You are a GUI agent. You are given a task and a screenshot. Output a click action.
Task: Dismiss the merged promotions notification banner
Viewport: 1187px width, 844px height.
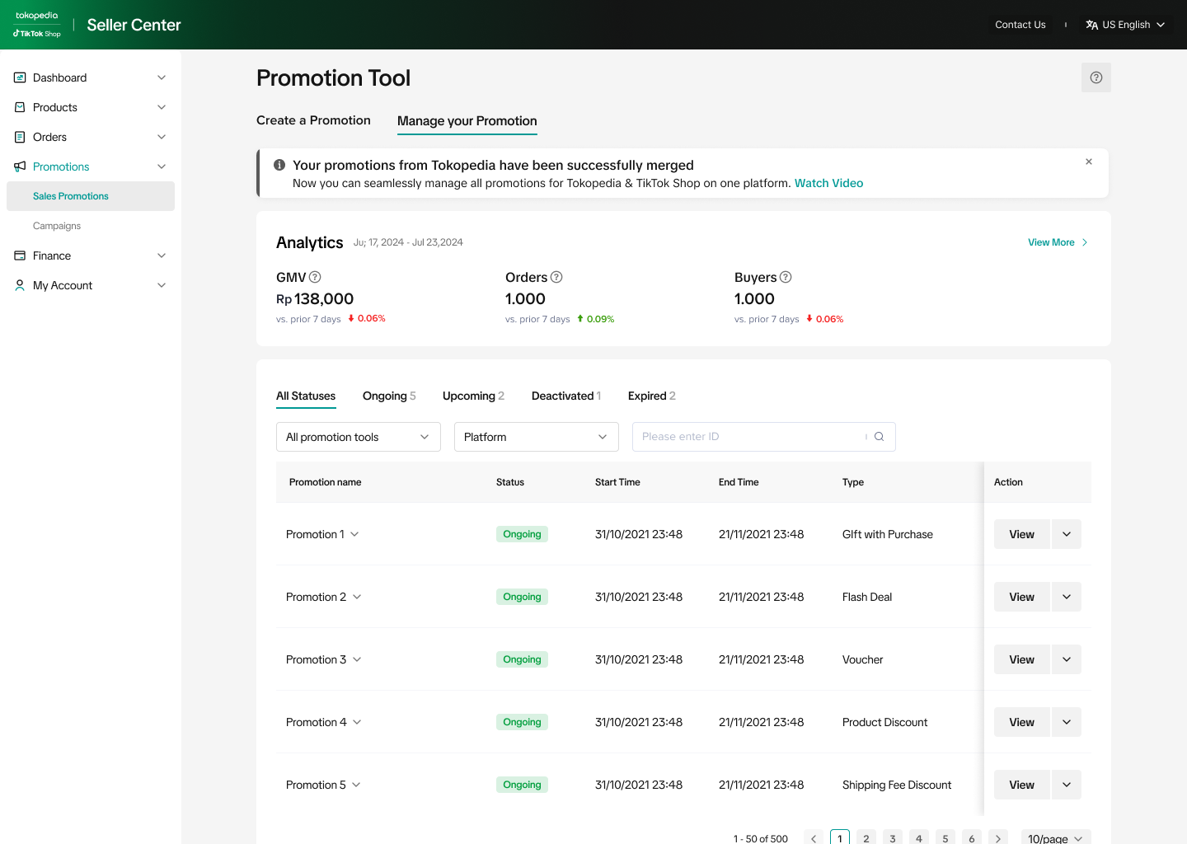[x=1089, y=162]
